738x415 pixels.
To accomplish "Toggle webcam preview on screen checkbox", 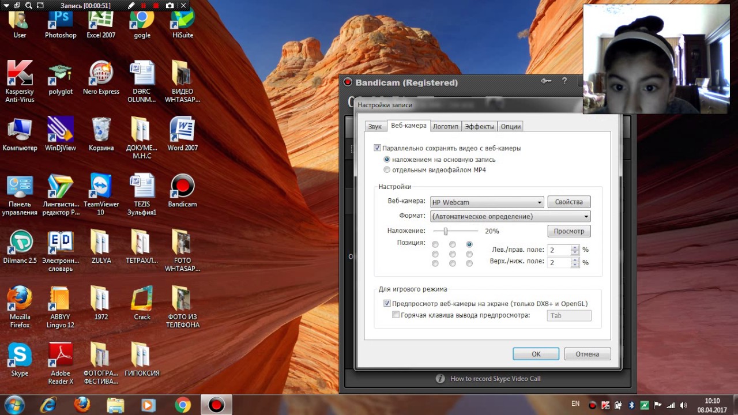I will tap(387, 304).
